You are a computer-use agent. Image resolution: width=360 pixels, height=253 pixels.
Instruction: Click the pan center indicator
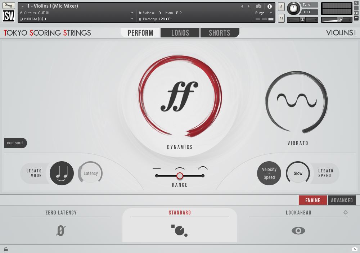(x=302, y=20)
